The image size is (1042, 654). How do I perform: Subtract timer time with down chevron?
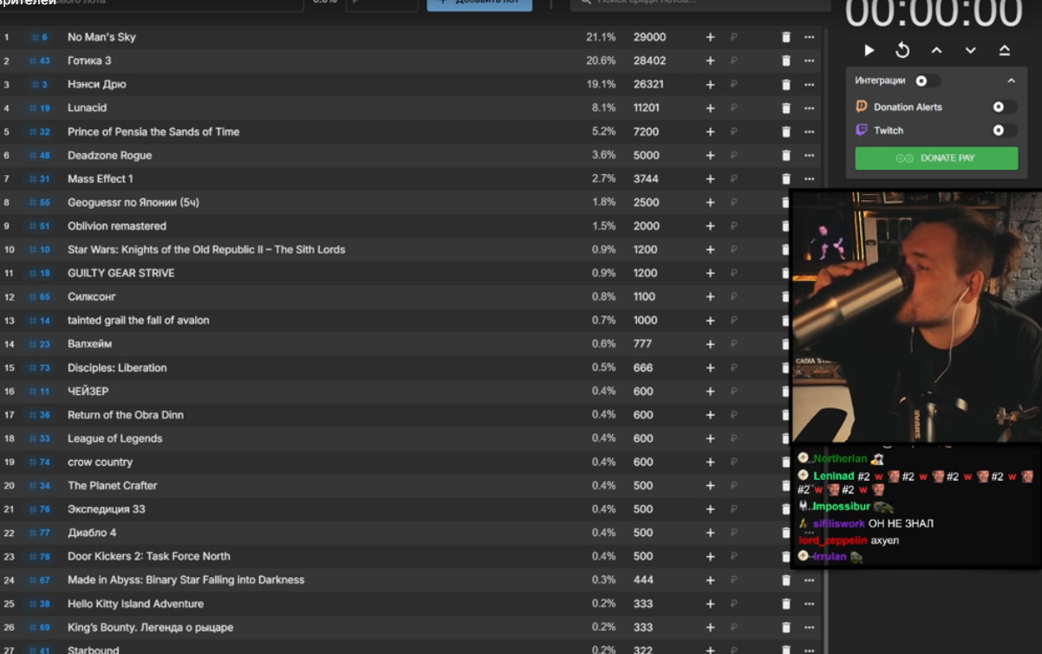click(971, 51)
